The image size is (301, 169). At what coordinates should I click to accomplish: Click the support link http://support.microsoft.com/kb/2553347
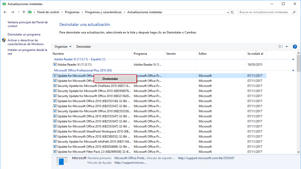[x=206, y=158]
